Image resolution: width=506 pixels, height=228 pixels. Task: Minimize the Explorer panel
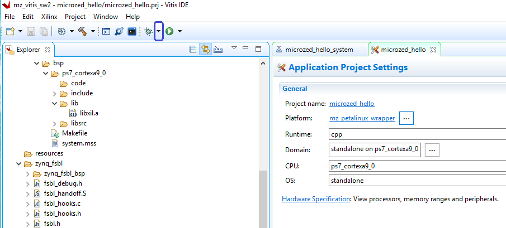245,48
